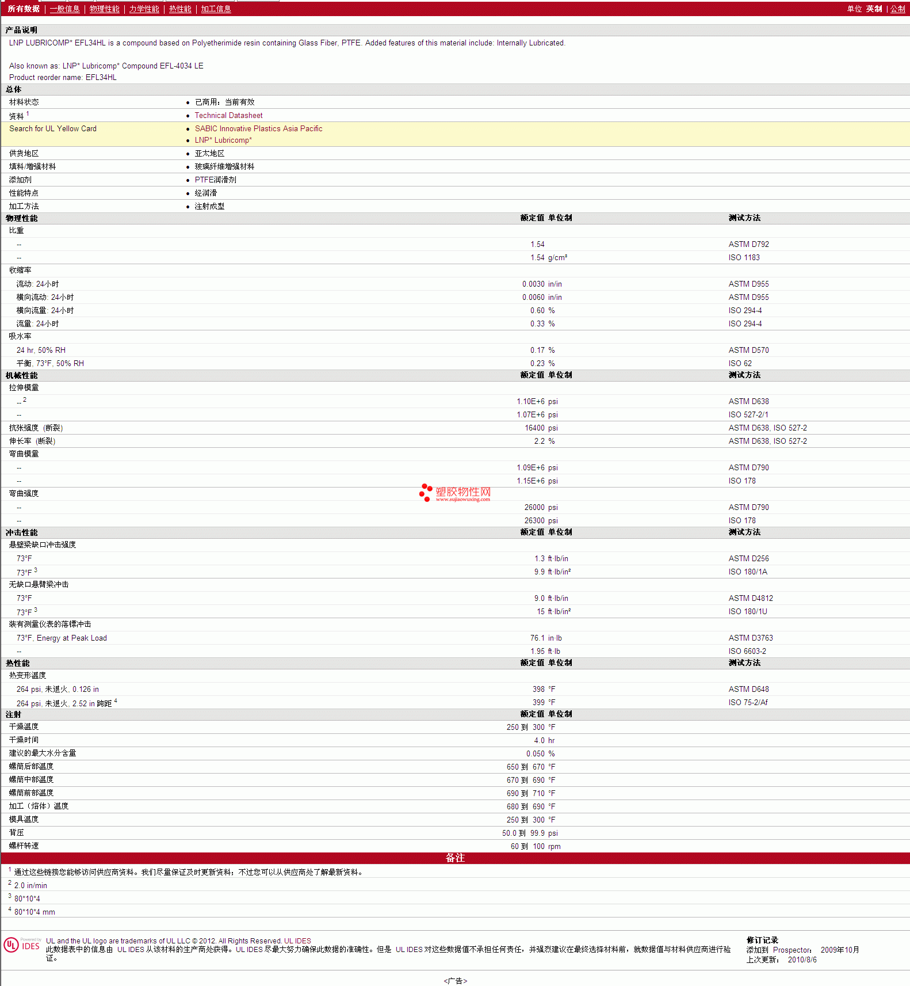910x986 pixels.
Task: Click the ISO 180/1A test method
Action: point(748,572)
